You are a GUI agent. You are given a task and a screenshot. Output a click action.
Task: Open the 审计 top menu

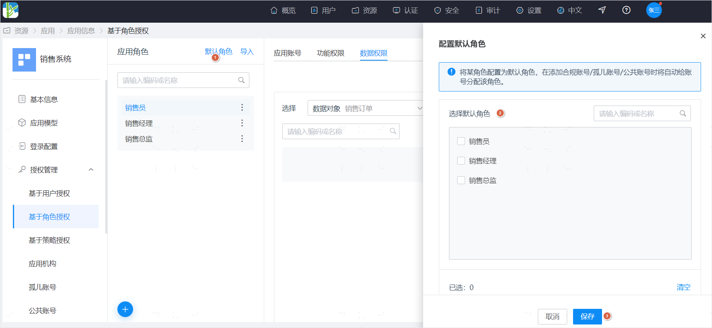(x=488, y=10)
